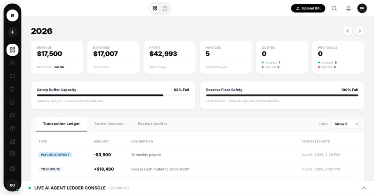Click the Revenue $17,500 card

pyautogui.click(x=57, y=57)
